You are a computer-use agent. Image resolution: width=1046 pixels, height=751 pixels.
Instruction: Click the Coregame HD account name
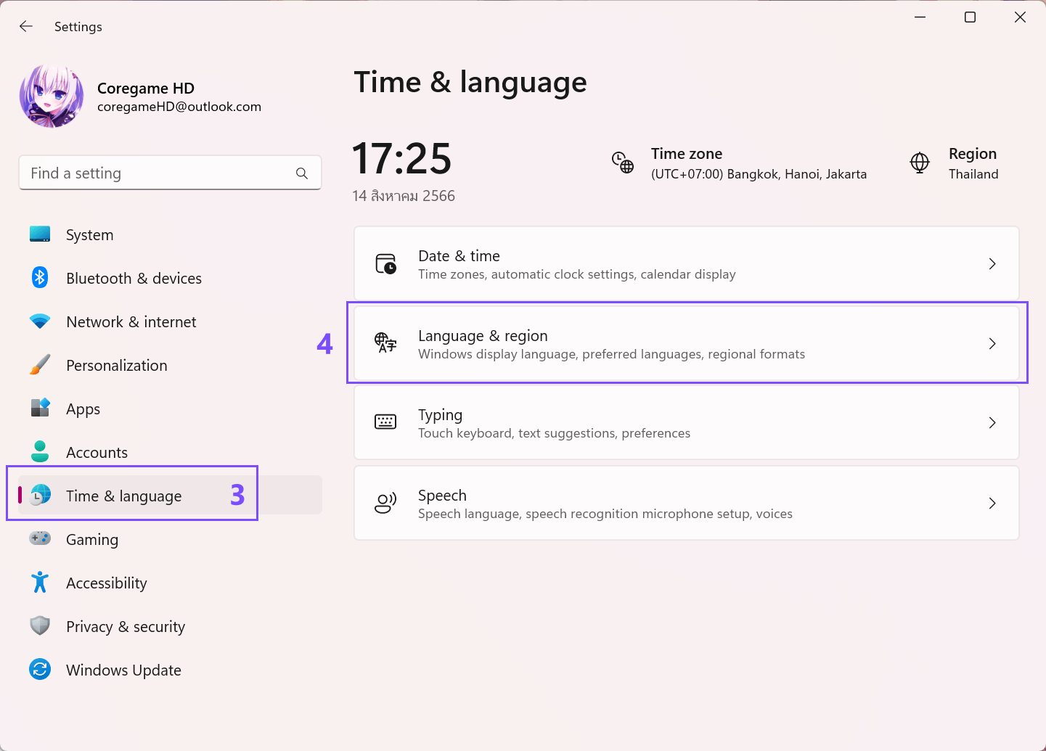(146, 89)
